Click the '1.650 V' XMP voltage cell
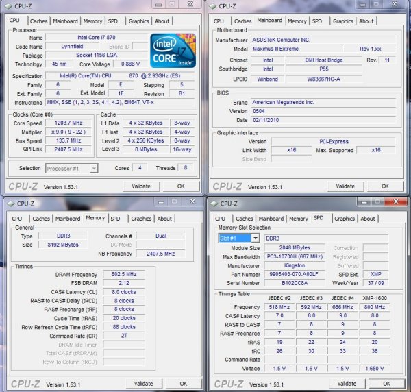 click(375, 369)
